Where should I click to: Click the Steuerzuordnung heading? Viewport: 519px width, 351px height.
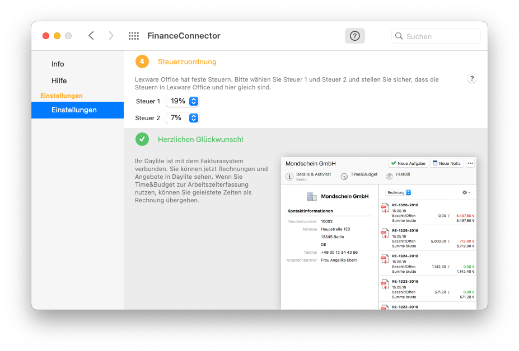click(x=187, y=62)
